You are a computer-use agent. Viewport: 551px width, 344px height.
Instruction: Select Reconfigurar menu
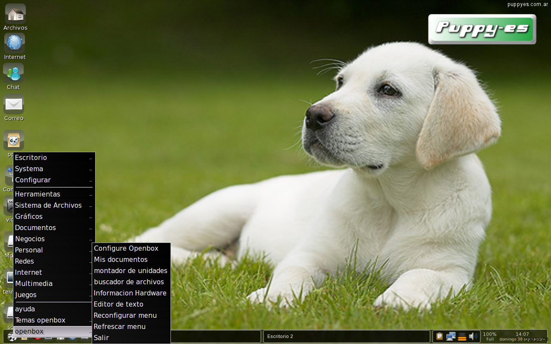tap(131, 316)
